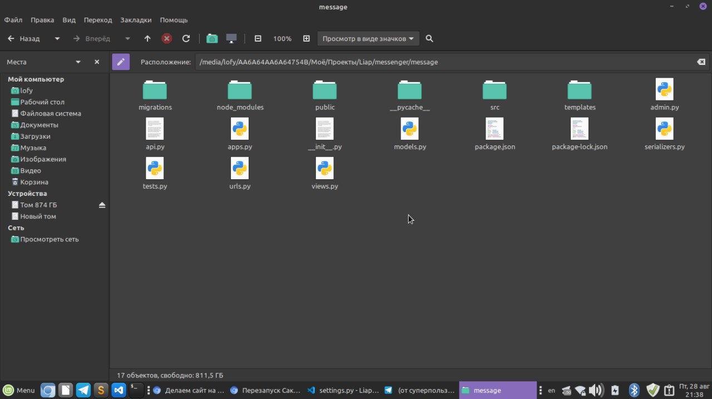Open the Просмотр в виде значков dropdown
712x399 pixels.
tap(368, 39)
